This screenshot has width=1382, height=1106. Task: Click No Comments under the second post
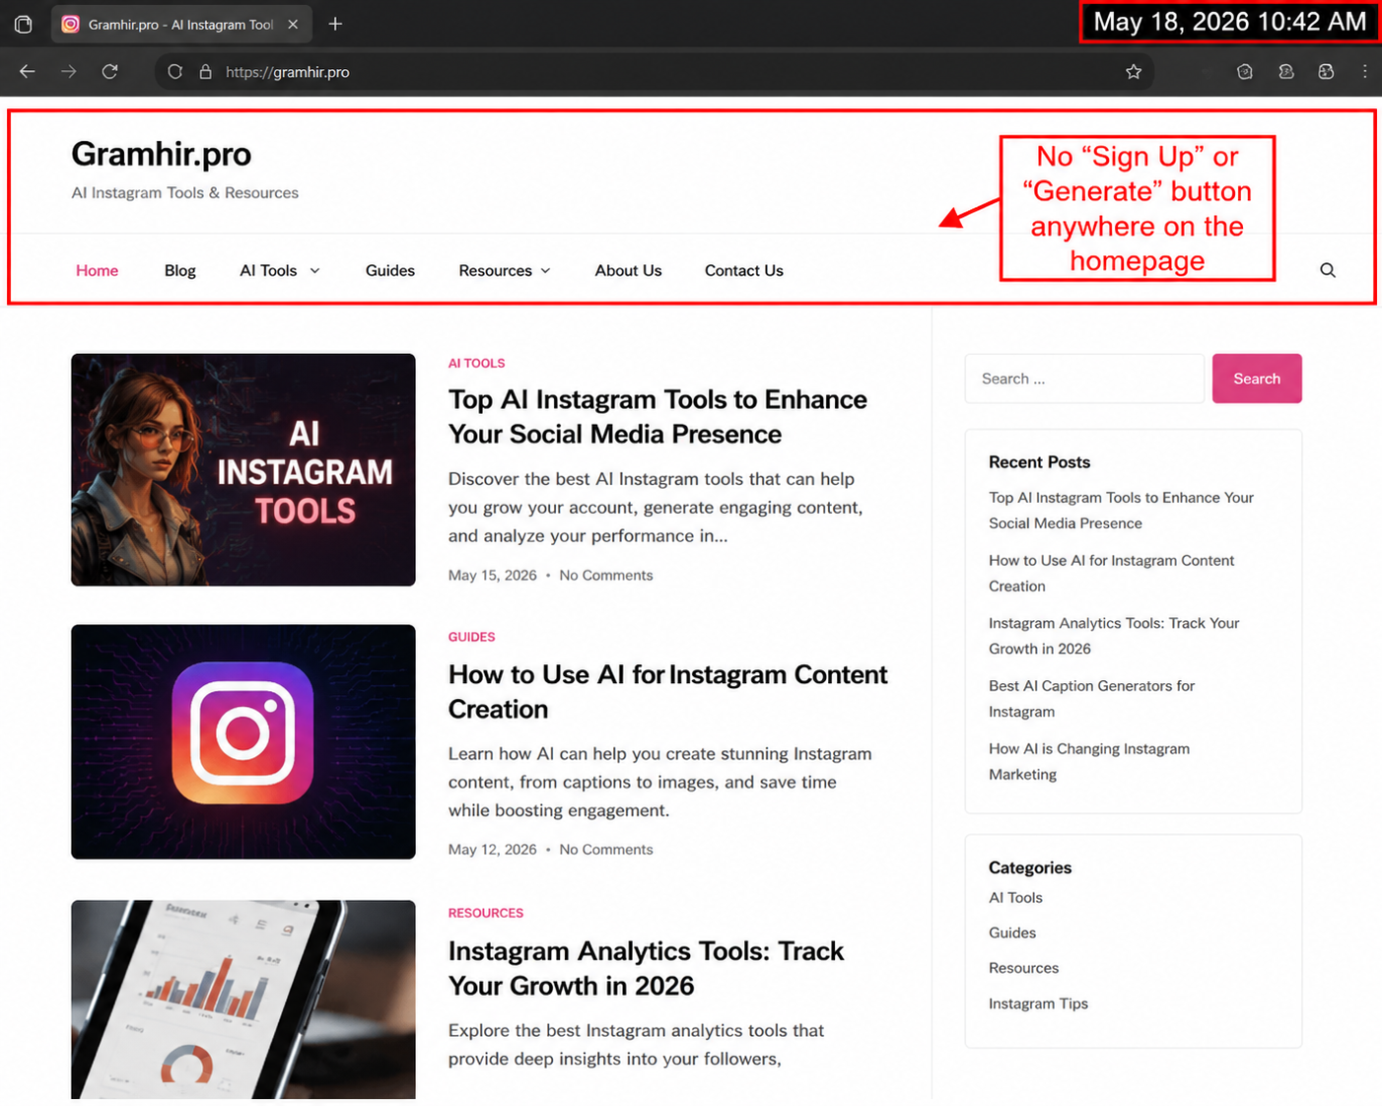[x=605, y=849]
